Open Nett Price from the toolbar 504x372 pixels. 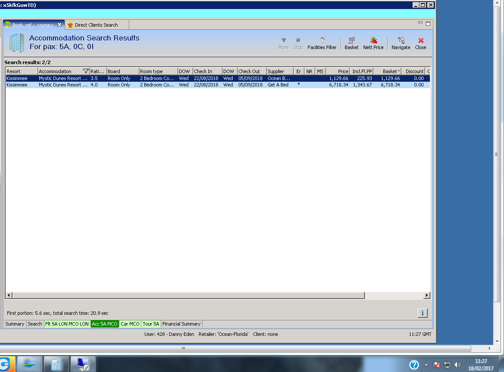(x=373, y=43)
